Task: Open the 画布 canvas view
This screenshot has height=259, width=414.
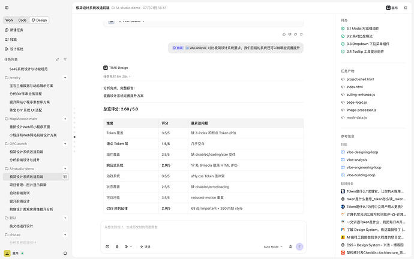Action: [392, 8]
